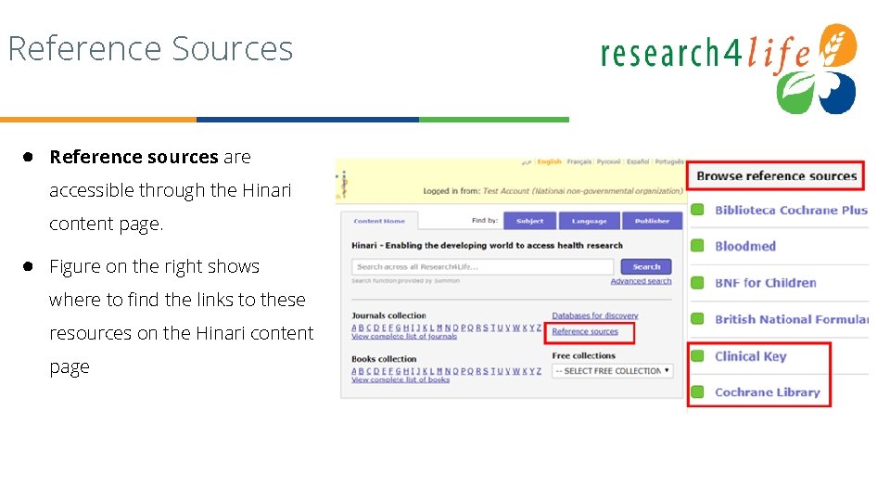
Task: Select the Content Home tab
Action: [379, 221]
